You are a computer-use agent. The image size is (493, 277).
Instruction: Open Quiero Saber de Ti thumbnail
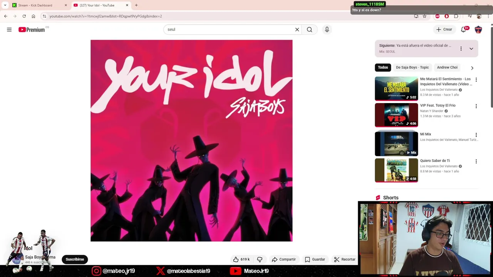tap(396, 170)
